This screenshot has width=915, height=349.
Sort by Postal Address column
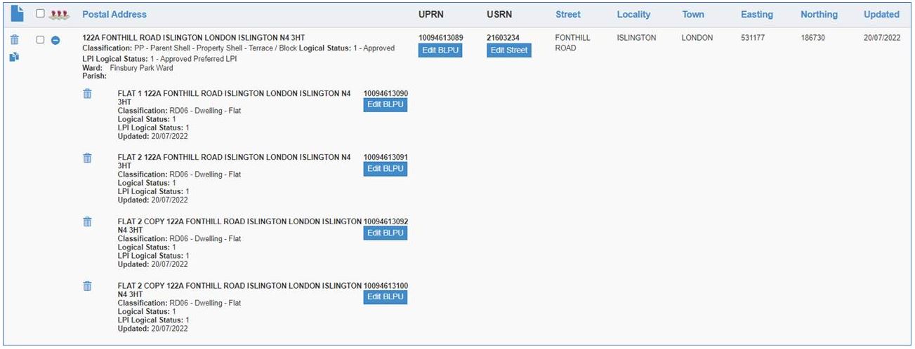(114, 14)
